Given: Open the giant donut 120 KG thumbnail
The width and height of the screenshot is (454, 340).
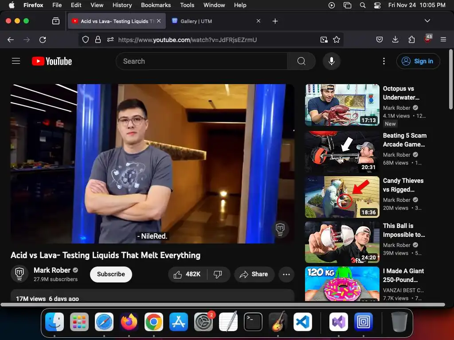Looking at the screenshot, I should pyautogui.click(x=342, y=284).
